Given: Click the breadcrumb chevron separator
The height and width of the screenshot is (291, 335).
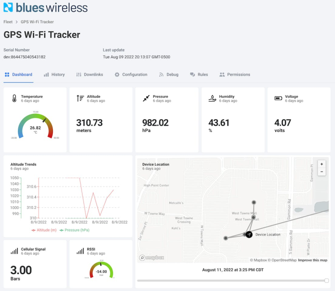Looking at the screenshot, I should tap(17, 22).
